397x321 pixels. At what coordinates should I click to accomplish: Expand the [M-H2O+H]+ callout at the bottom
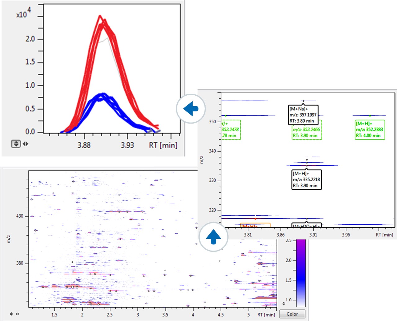307,225
